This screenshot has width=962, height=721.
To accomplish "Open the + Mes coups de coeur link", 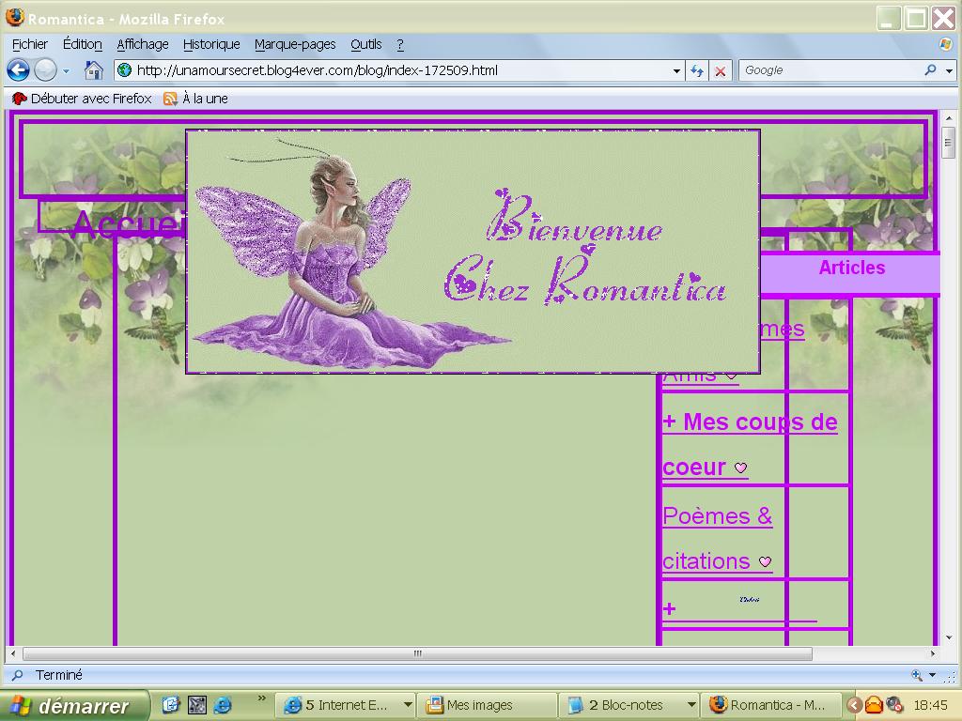I will point(750,444).
